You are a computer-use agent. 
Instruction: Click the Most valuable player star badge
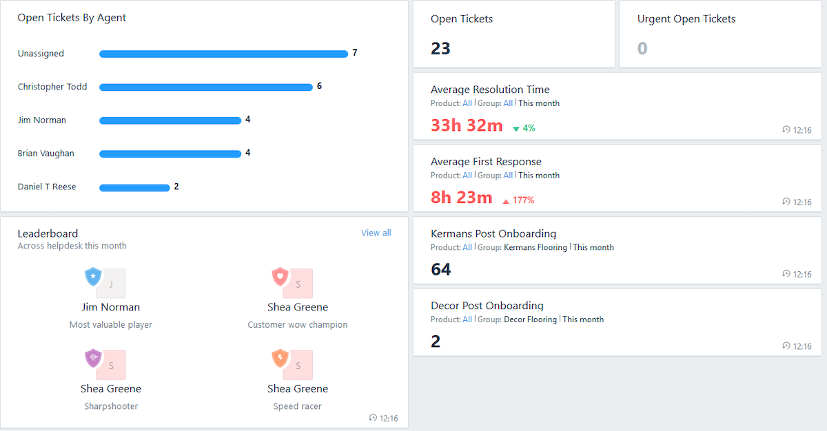93,277
